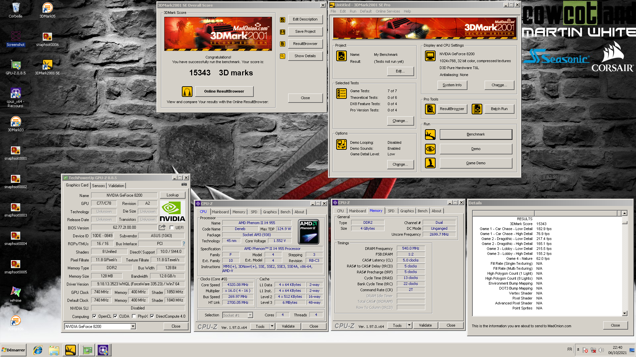Screen dimensions: 636x357
Task: Open the wPrime desktop icon
Action: point(16,294)
